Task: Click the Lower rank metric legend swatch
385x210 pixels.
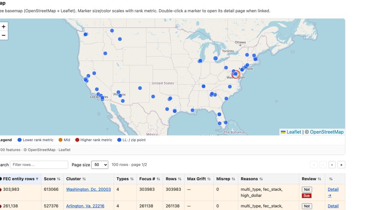Action: pos(19,140)
